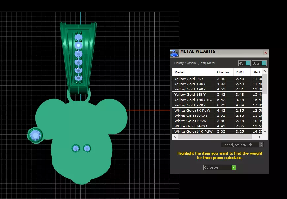Select the Yellow Gold:9KY row
Viewport: 287px width, 199px height.
(x=217, y=79)
